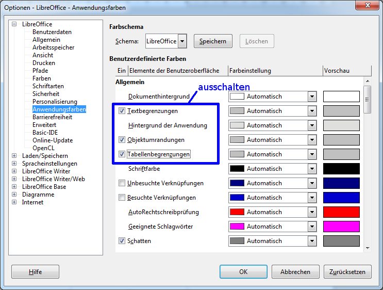Select Drucken in the tree
Viewport: 383px width, 290px height.
pos(44,63)
